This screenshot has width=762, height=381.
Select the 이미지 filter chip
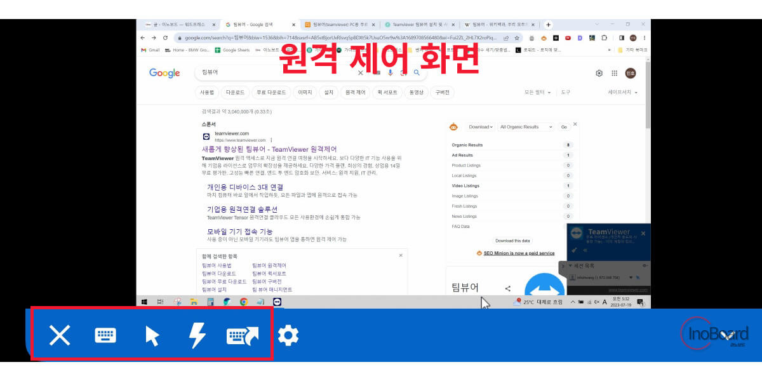[305, 92]
